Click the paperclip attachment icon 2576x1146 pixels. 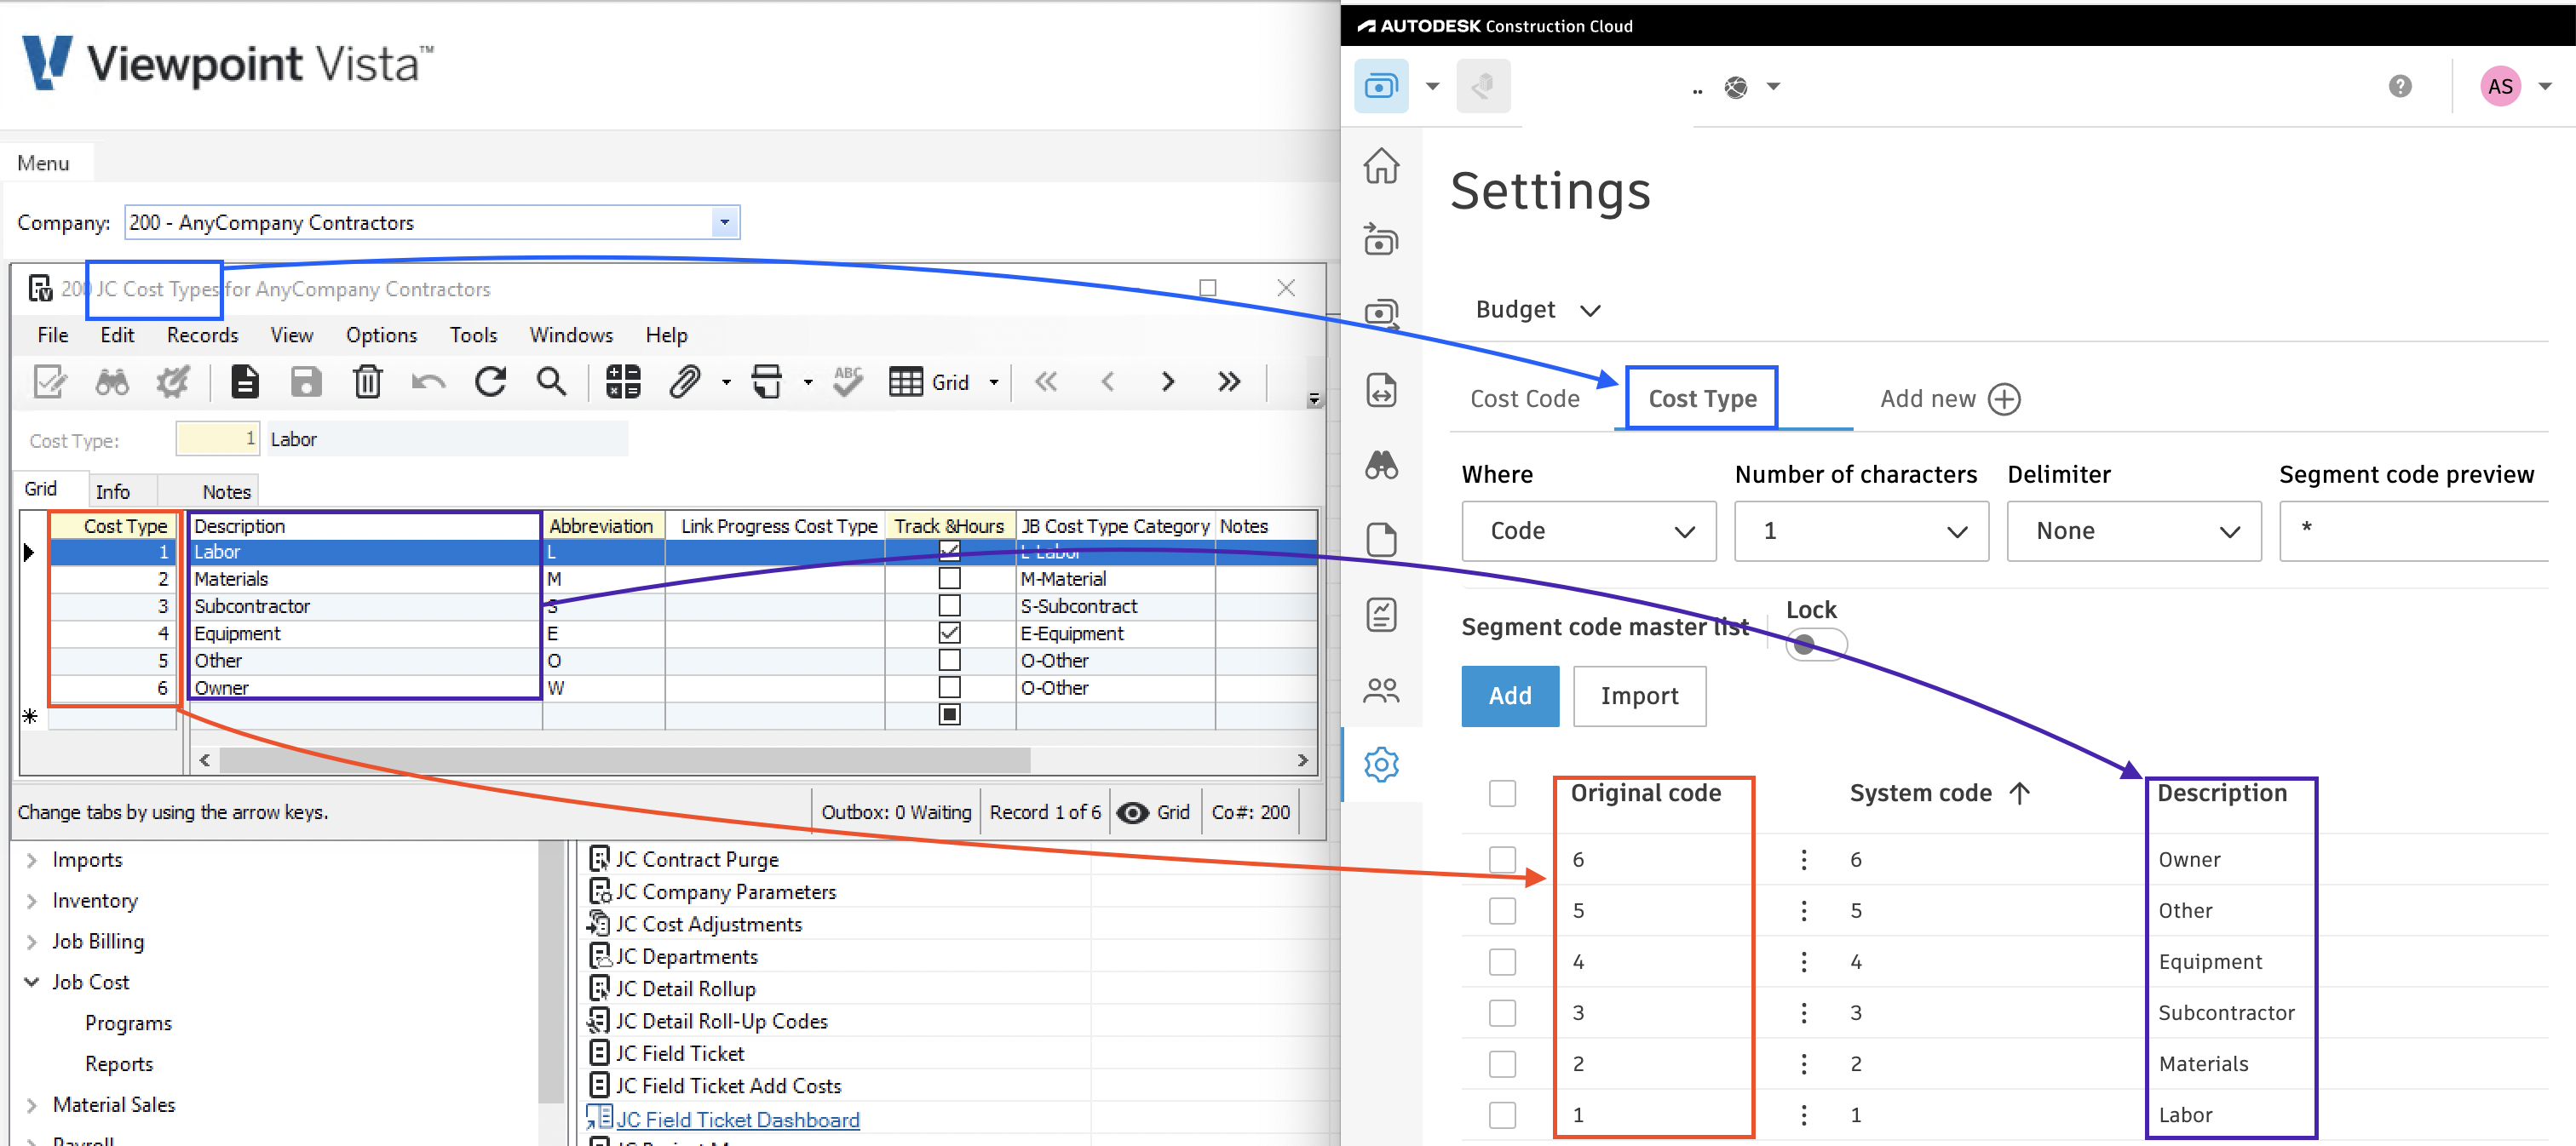tap(685, 381)
